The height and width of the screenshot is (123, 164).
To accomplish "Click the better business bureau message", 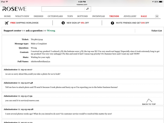I will [61, 87].
